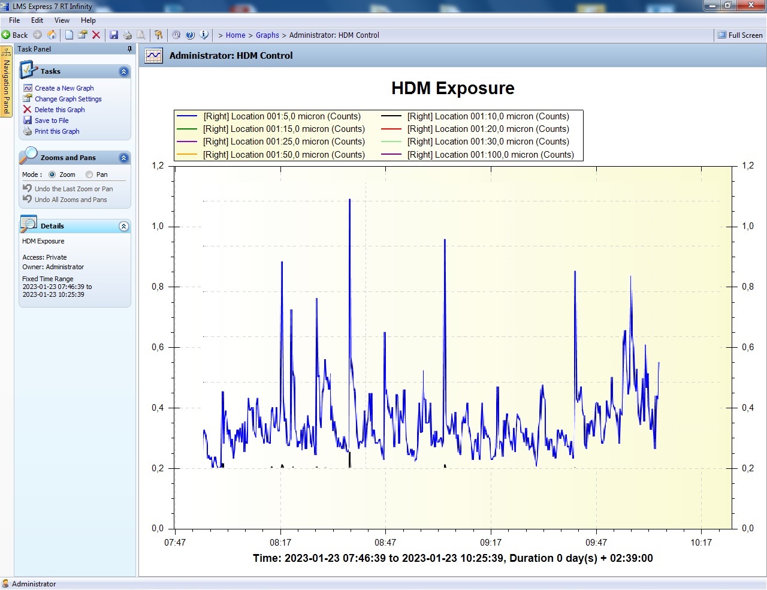Go to Graphs in the breadcrumb

coord(267,35)
